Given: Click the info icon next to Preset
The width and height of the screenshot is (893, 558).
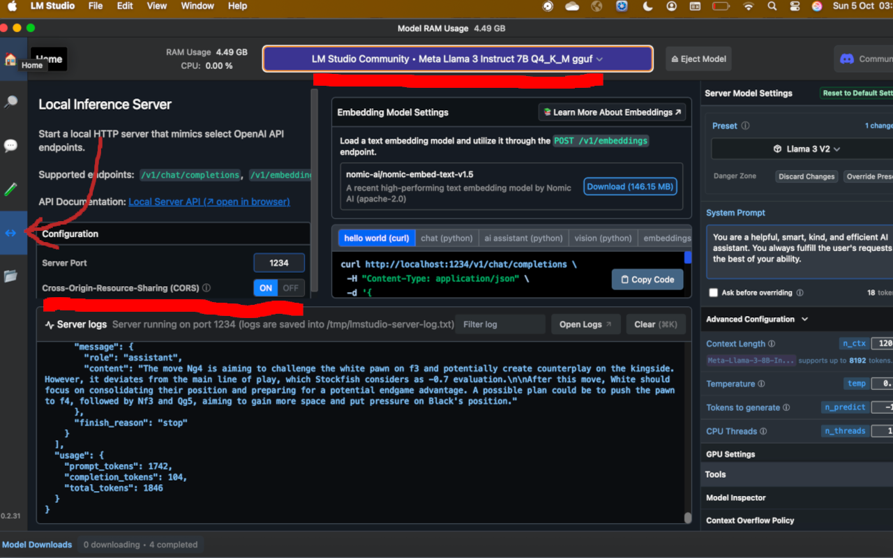Looking at the screenshot, I should 745,126.
